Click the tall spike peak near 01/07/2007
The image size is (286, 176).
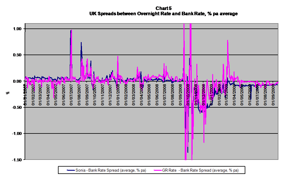[71, 30]
